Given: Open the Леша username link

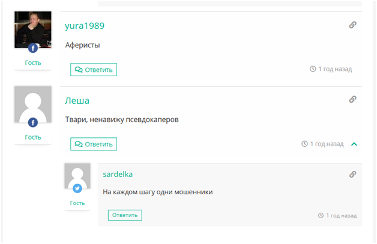Looking at the screenshot, I should (x=77, y=100).
